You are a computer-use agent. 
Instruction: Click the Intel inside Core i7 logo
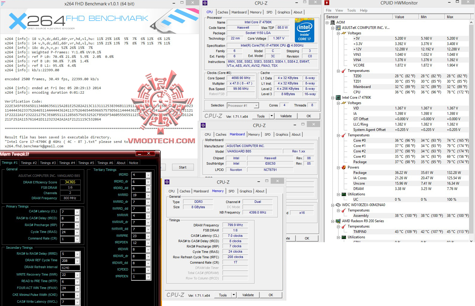pos(304,30)
